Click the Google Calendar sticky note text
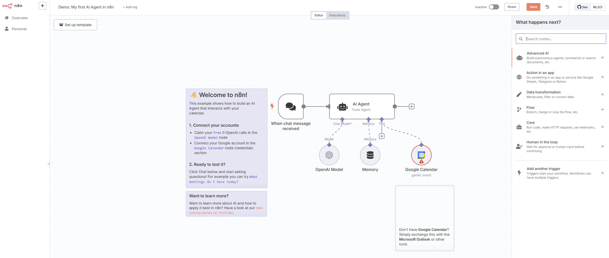The height and width of the screenshot is (258, 609). coord(424,237)
